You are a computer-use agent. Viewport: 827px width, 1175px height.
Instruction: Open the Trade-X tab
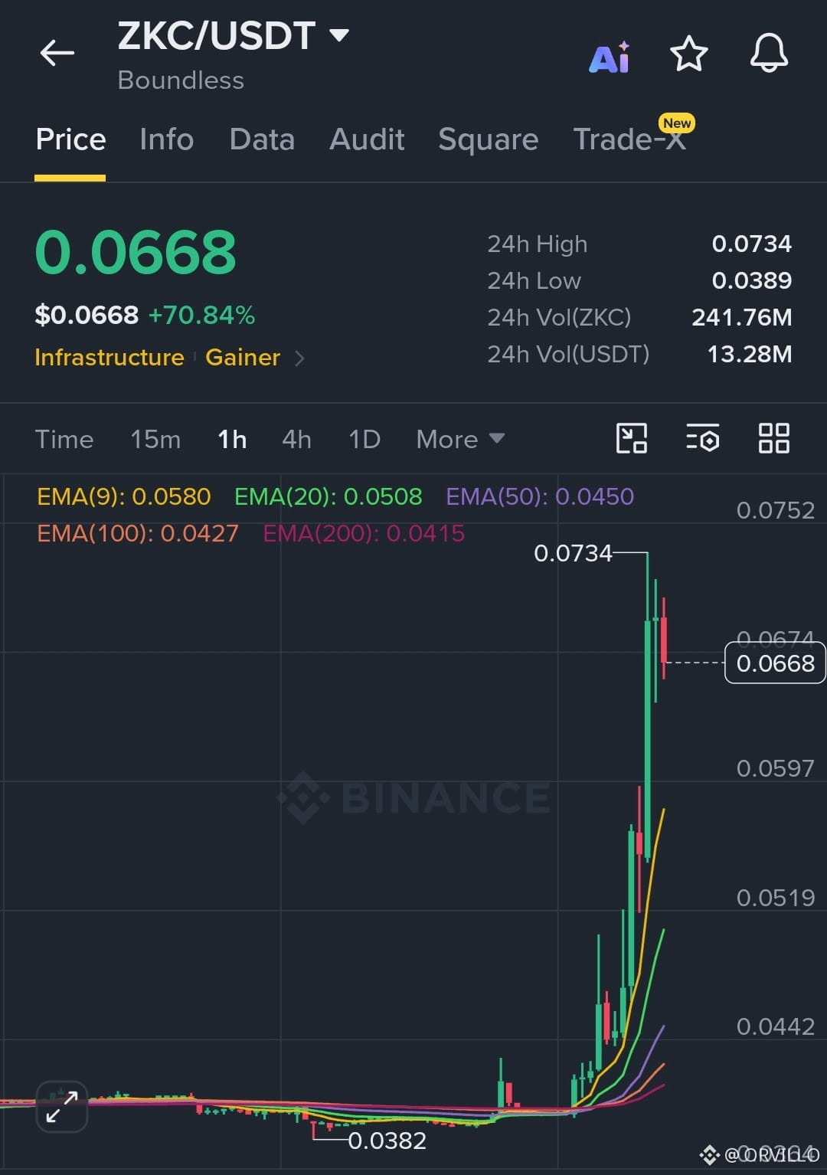[x=629, y=139]
